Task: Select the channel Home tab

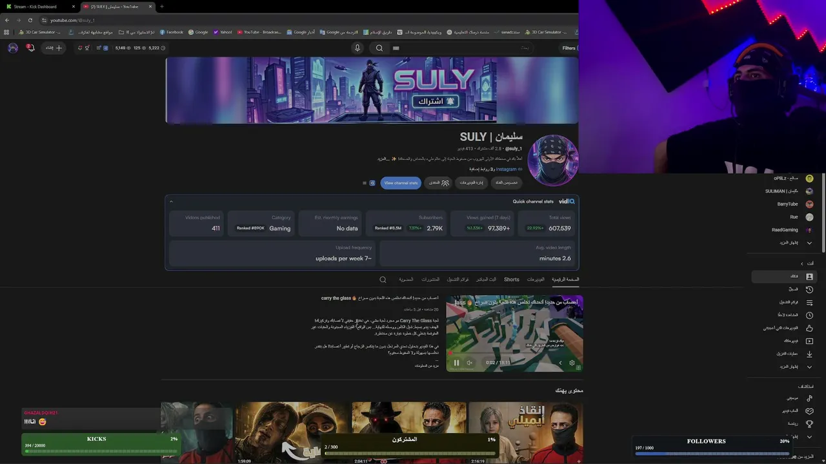Action: coord(565,280)
